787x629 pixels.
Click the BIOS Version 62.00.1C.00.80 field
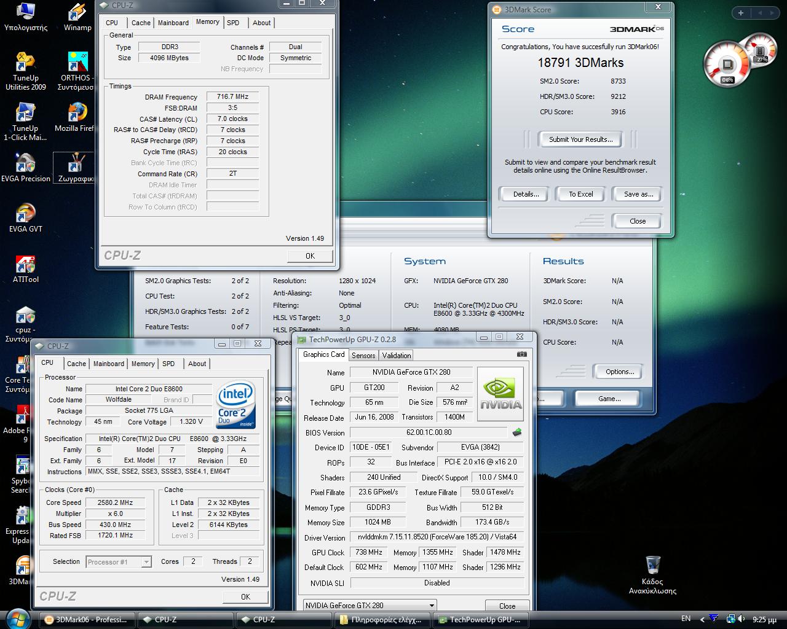429,432
